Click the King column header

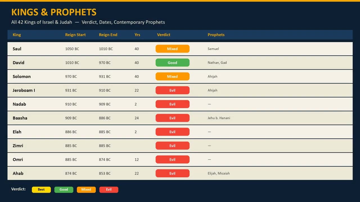coord(17,35)
